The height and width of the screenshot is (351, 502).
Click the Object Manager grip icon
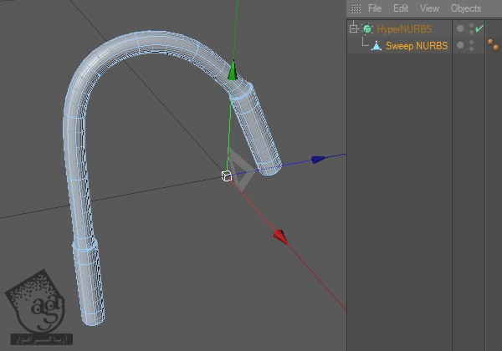point(356,8)
